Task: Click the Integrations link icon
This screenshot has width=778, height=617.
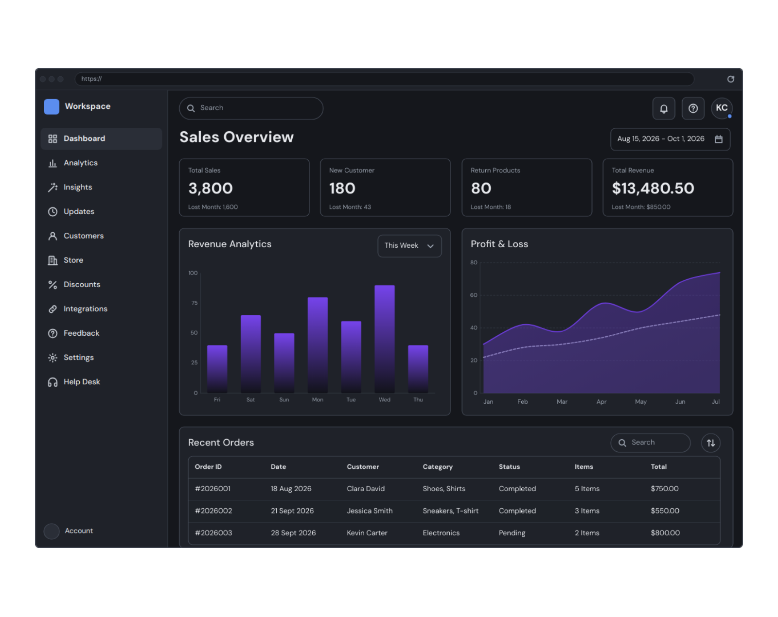Action: pyautogui.click(x=53, y=309)
